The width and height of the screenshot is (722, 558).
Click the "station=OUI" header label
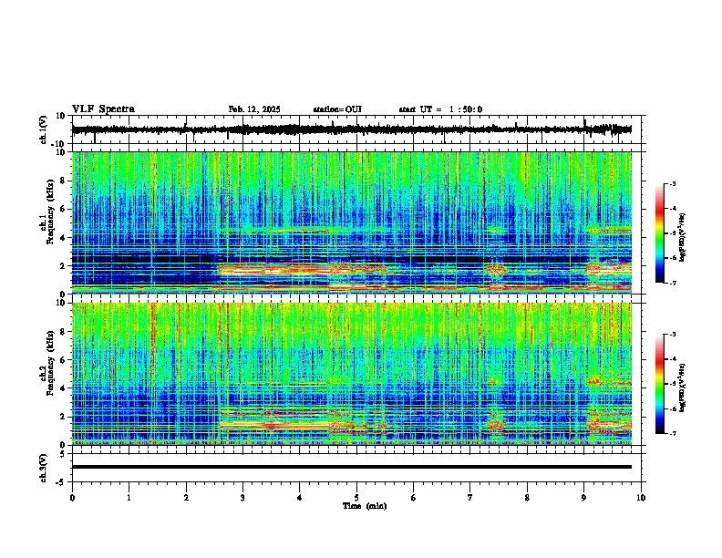(x=337, y=109)
